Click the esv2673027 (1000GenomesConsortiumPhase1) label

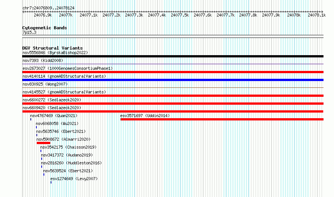68,68
